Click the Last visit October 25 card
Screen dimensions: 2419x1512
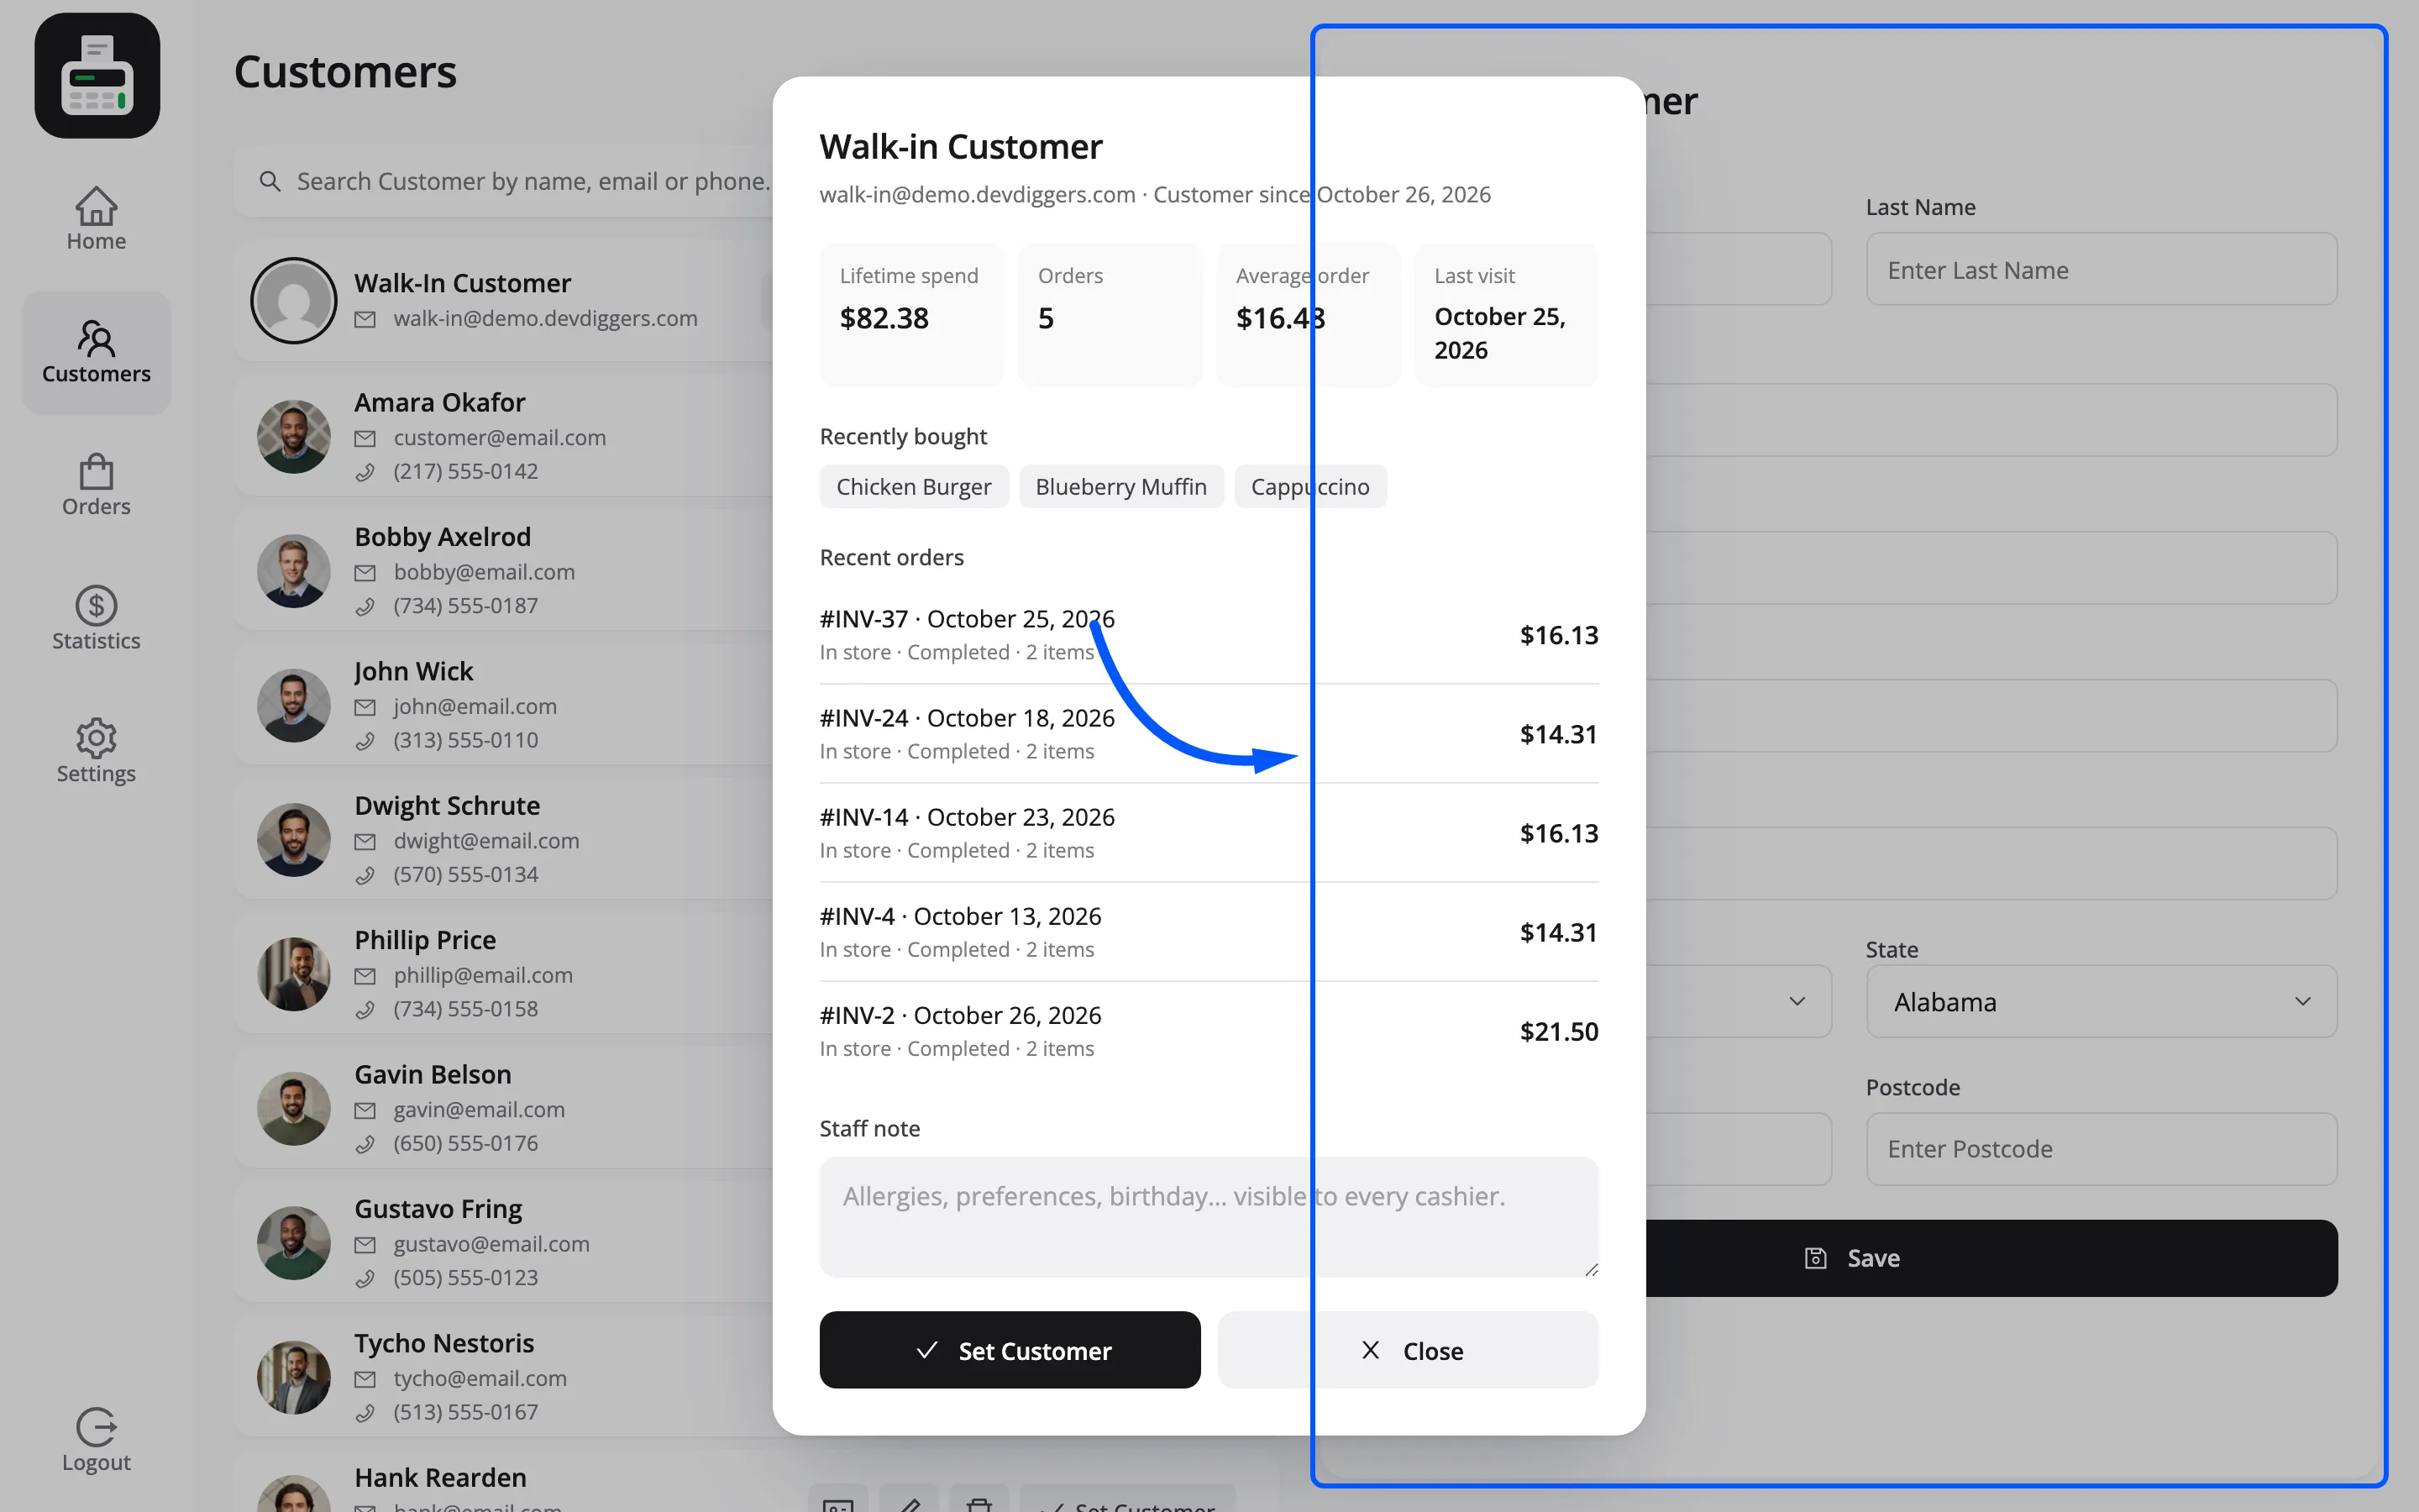click(1506, 314)
